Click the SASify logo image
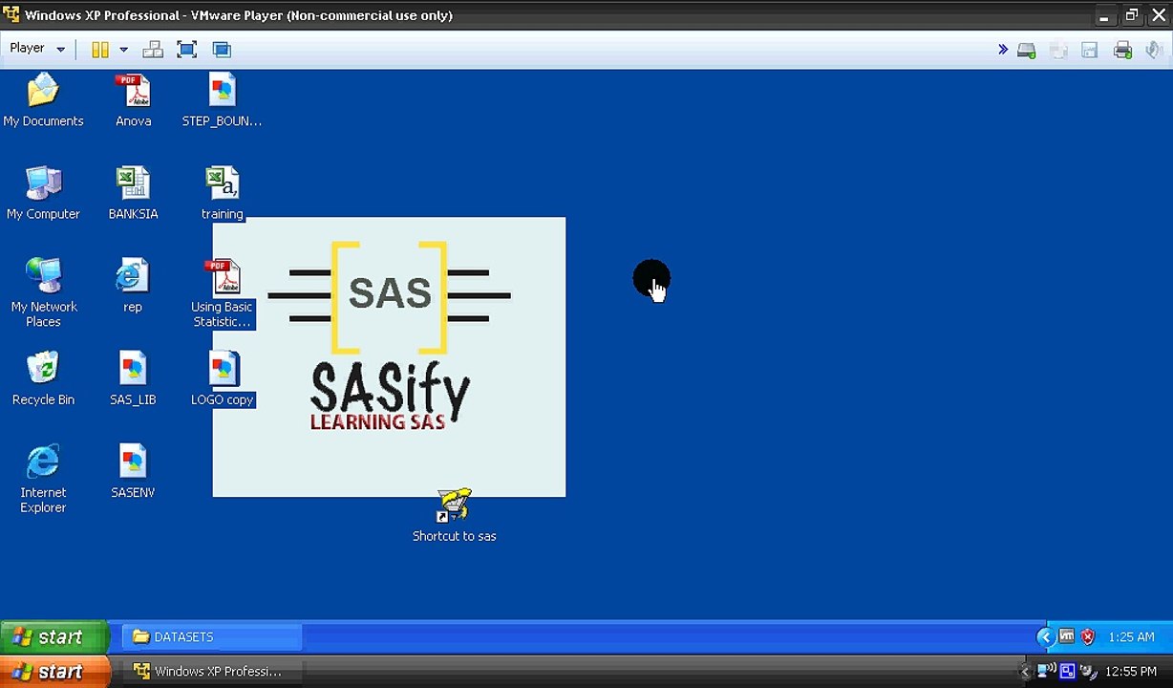 pyautogui.click(x=389, y=356)
